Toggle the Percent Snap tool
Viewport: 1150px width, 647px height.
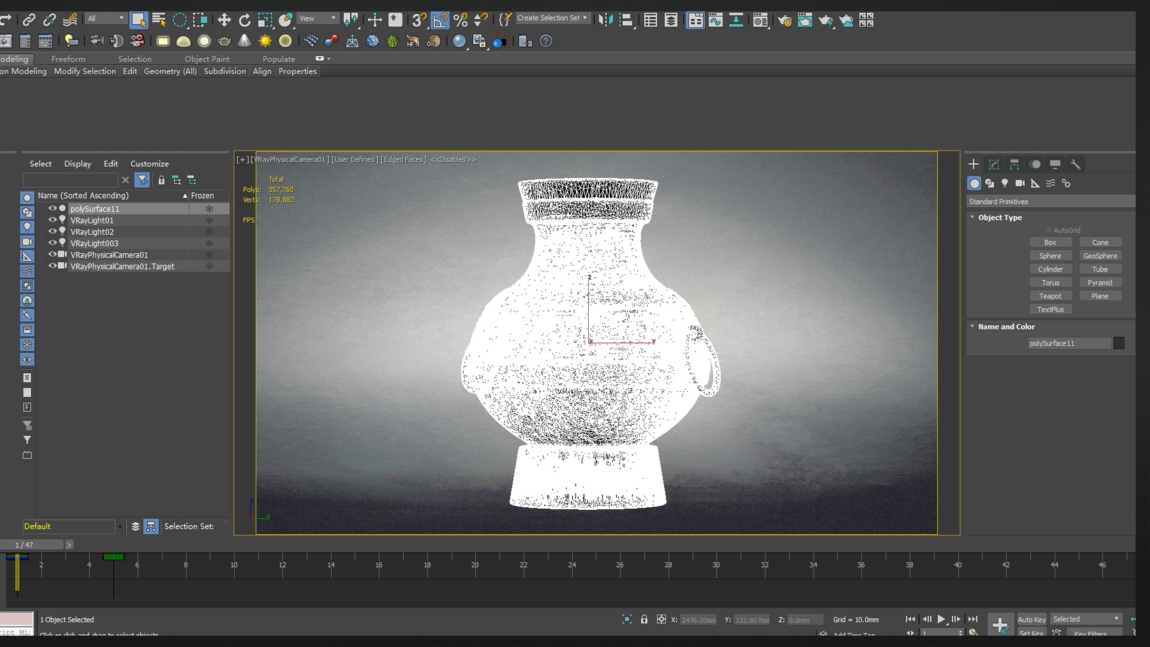point(461,20)
